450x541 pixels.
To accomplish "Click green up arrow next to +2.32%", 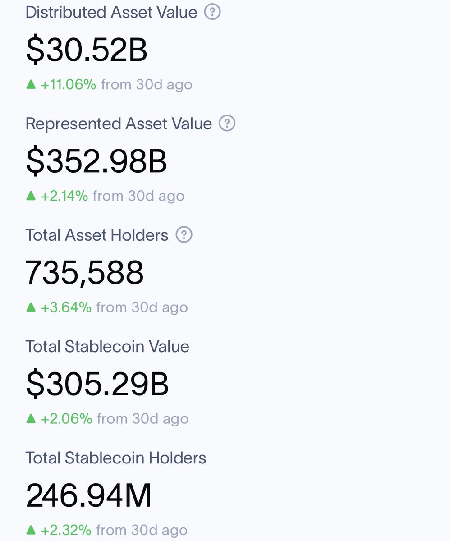I will [x=31, y=529].
